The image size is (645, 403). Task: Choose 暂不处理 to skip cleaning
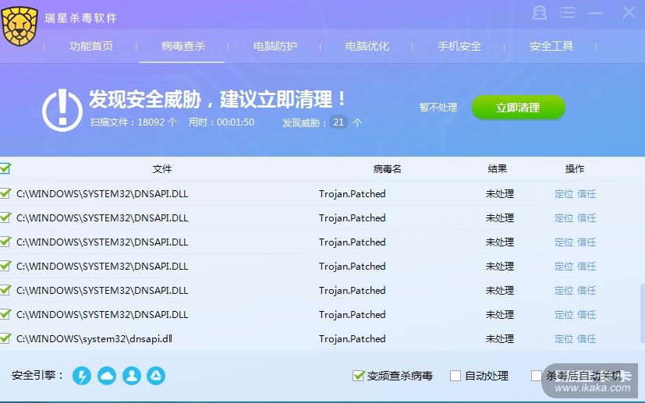[438, 108]
